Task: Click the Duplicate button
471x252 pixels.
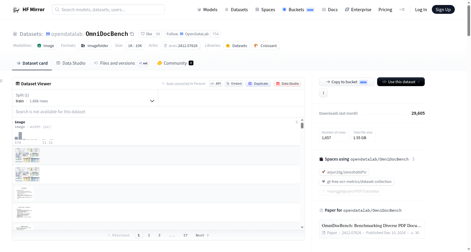Action: point(258,84)
